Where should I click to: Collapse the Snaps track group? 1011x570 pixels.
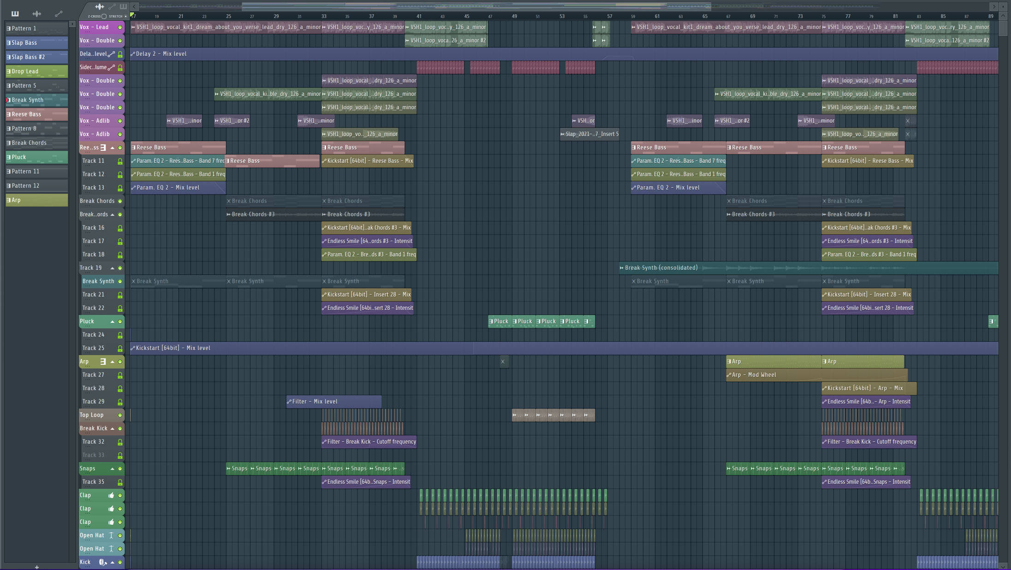coord(112,469)
